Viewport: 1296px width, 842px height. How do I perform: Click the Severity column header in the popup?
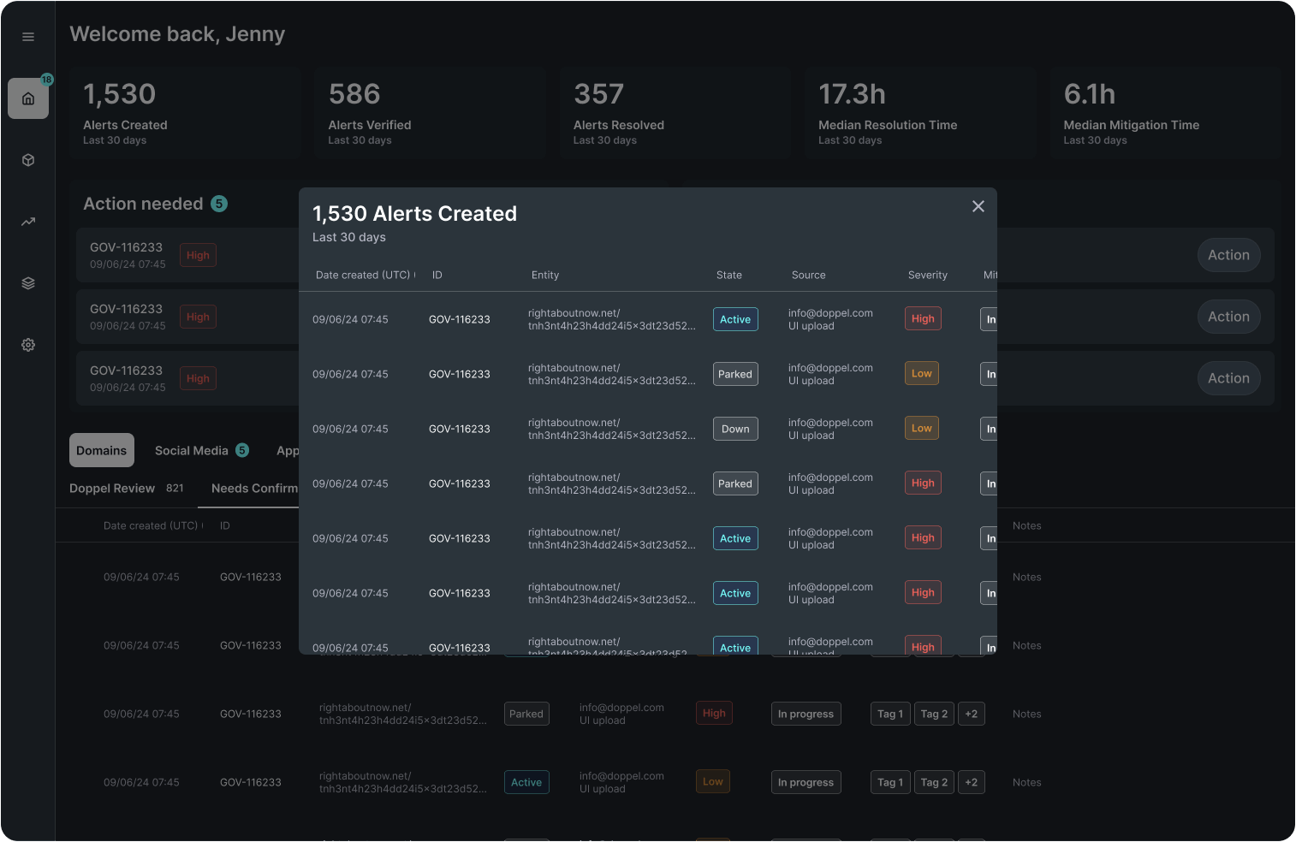point(927,276)
